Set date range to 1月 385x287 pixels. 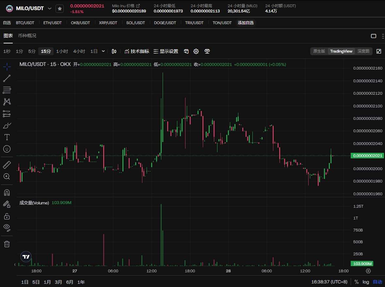click(47, 282)
